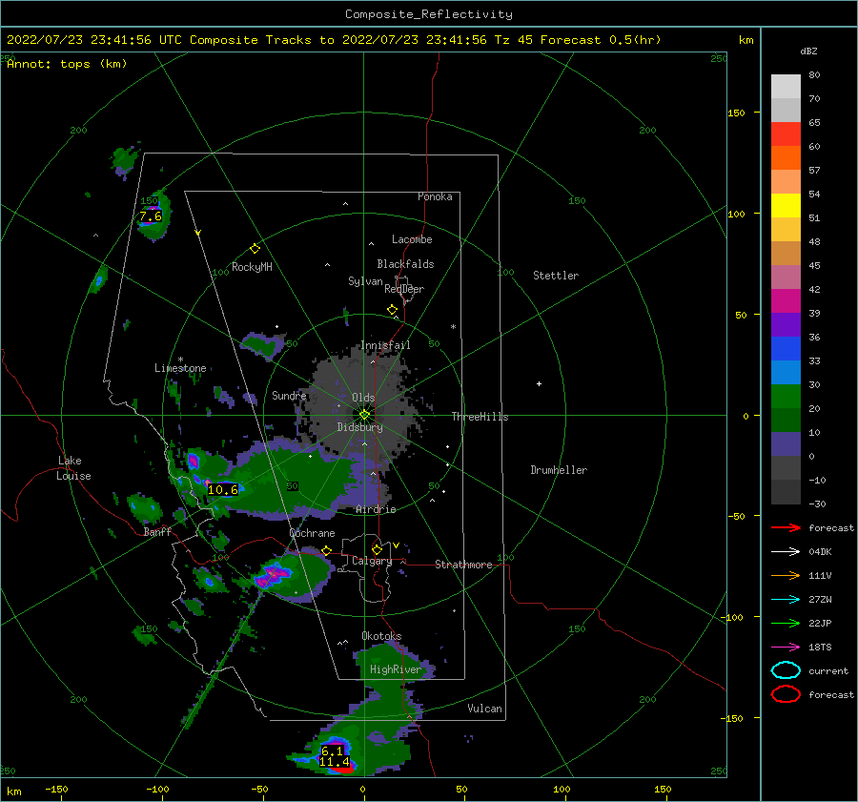
Task: Click the green 22JP track arrow
Action: point(786,623)
